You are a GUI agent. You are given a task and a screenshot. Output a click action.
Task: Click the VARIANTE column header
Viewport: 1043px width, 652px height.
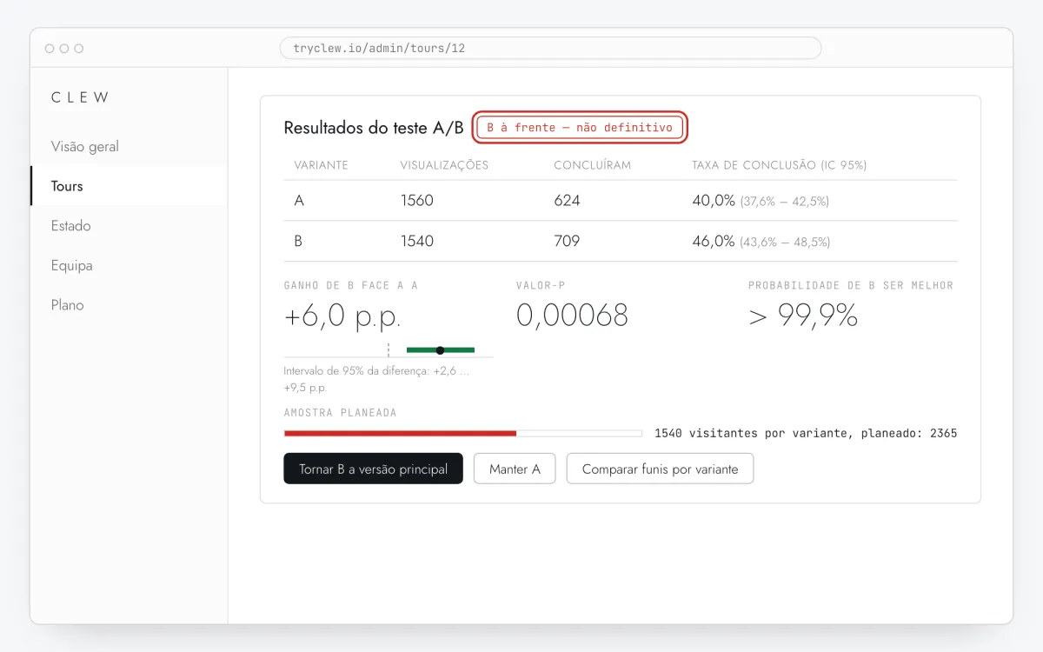(321, 165)
